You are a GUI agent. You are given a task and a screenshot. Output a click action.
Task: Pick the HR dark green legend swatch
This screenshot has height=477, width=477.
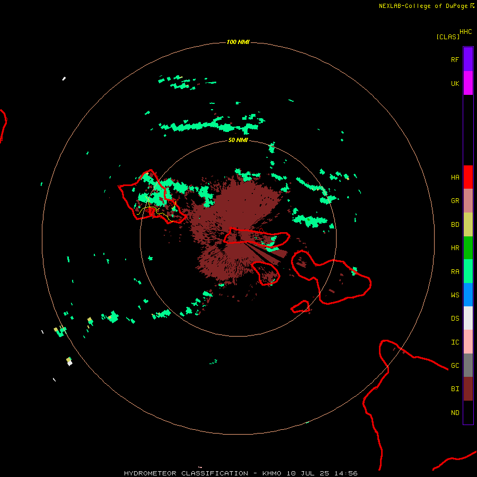(x=468, y=248)
